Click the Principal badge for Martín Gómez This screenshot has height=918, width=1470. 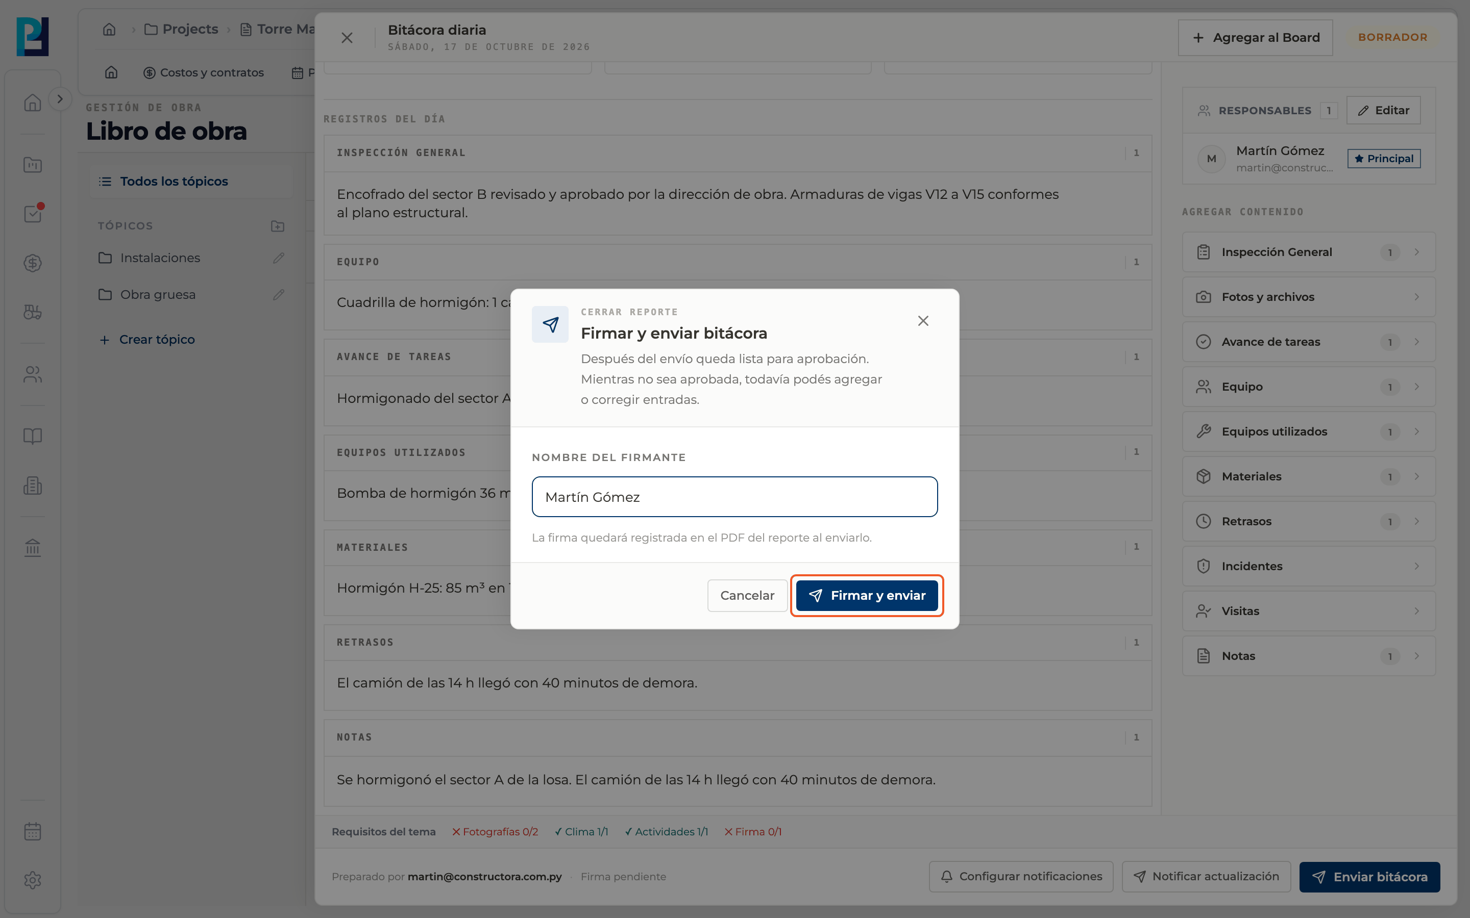coord(1384,159)
